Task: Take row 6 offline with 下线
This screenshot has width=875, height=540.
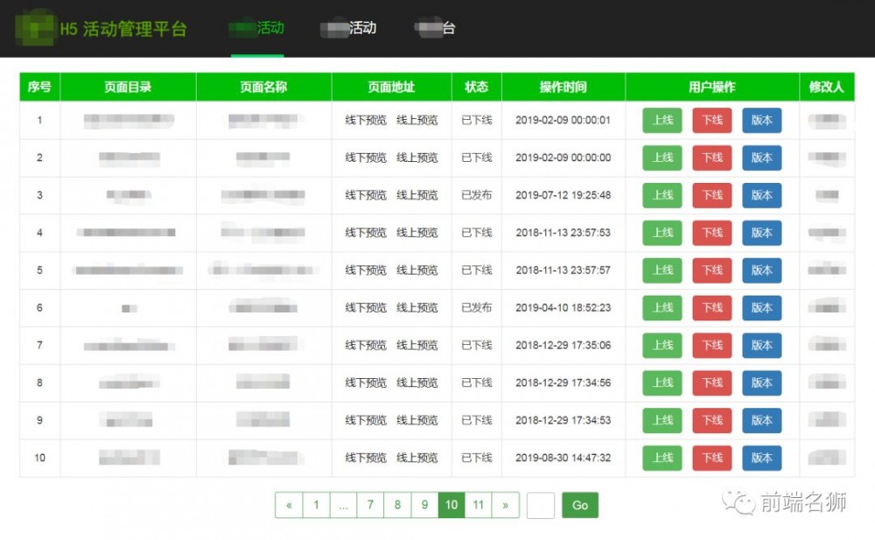Action: coord(712,308)
